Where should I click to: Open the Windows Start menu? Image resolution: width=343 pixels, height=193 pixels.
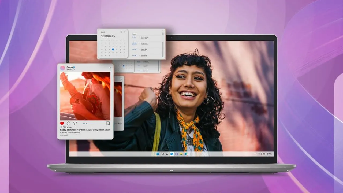coord(158,154)
